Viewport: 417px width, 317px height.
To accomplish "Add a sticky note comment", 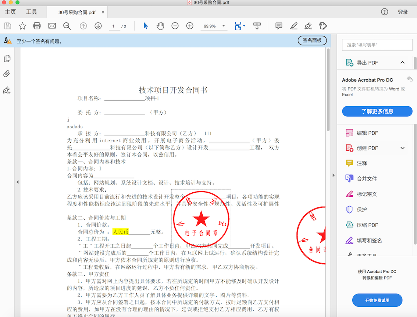I will click(279, 26).
